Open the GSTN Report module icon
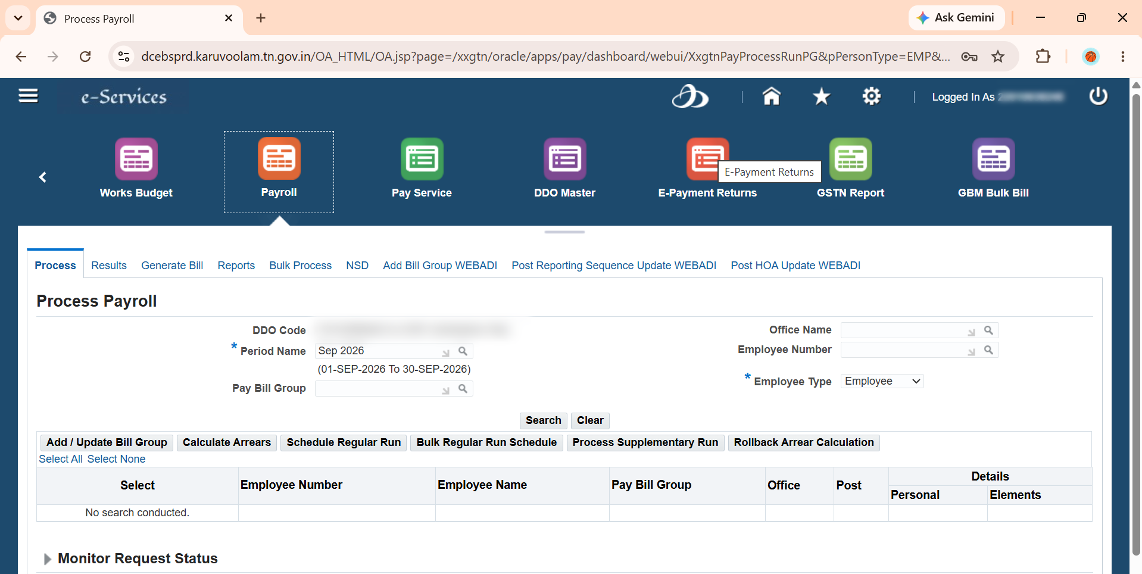Viewport: 1142px width, 574px height. pos(851,159)
